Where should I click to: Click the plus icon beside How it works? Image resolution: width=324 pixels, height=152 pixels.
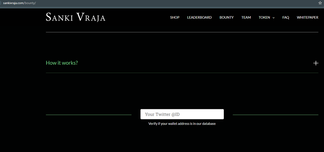point(316,63)
